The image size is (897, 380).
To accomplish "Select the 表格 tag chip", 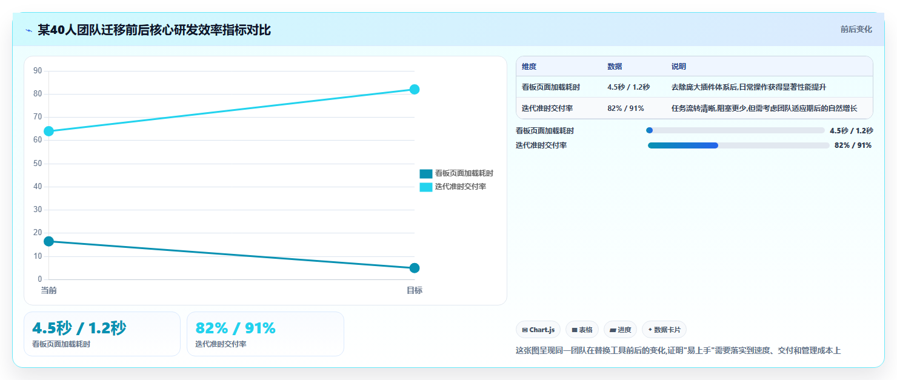I will tap(582, 330).
